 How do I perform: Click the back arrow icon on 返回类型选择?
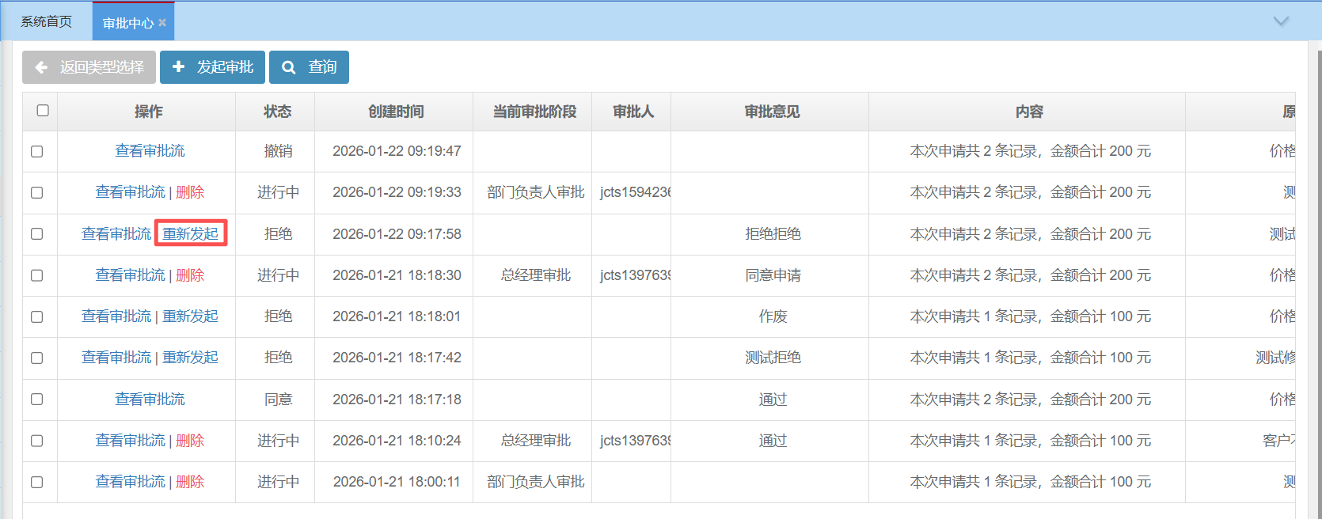coord(42,67)
